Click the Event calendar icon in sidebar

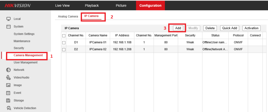pos(8,93)
